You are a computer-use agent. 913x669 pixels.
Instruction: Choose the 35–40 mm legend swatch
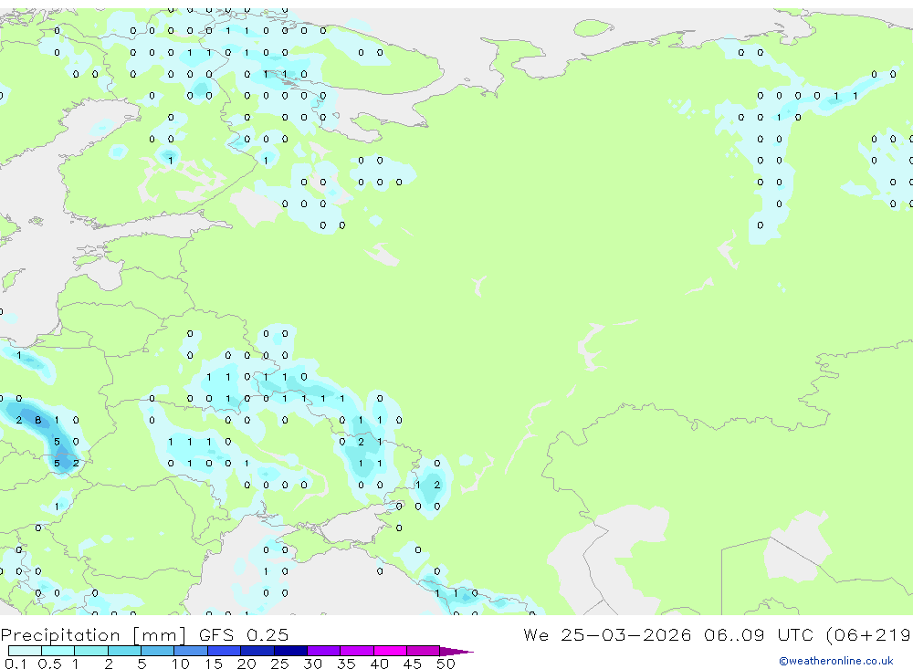[x=357, y=651]
